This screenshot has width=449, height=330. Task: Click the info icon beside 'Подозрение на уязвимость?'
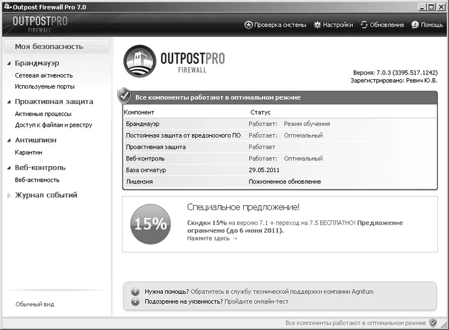click(x=135, y=301)
